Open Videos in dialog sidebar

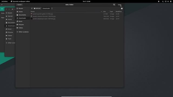click(x=23, y=28)
